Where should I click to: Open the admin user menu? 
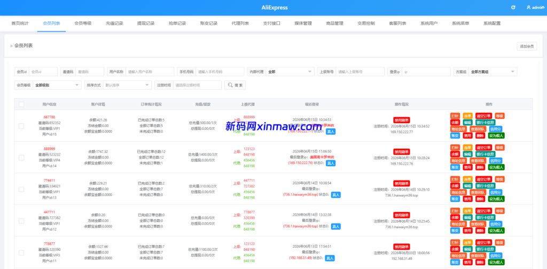click(535, 7)
